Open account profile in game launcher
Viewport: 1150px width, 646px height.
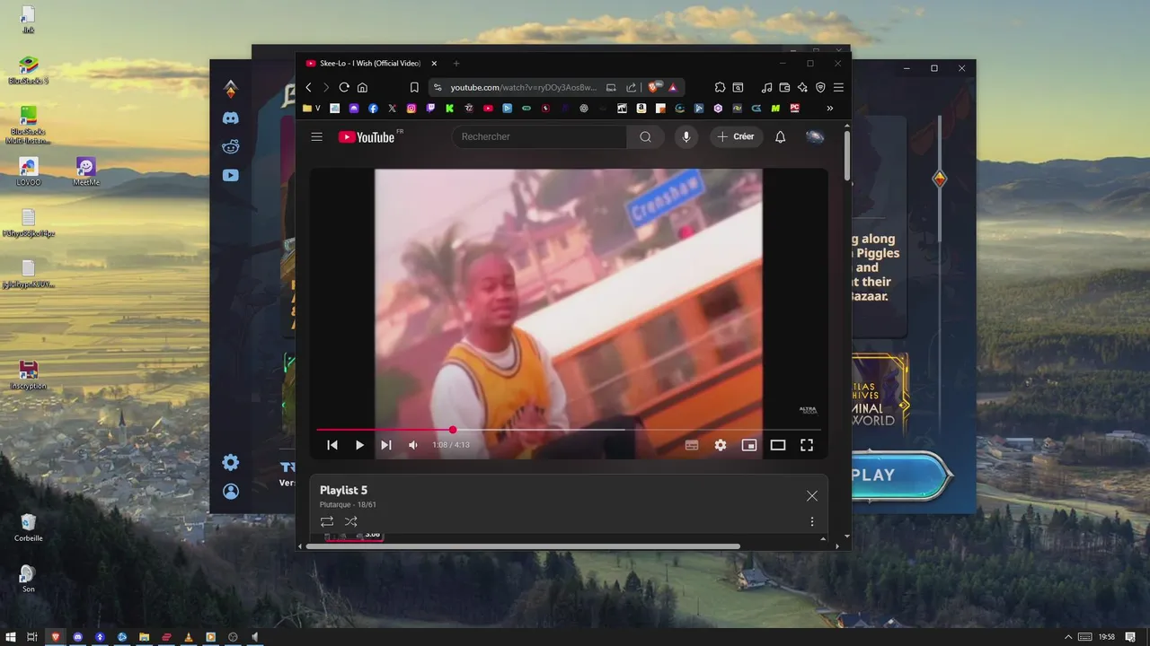[231, 492]
